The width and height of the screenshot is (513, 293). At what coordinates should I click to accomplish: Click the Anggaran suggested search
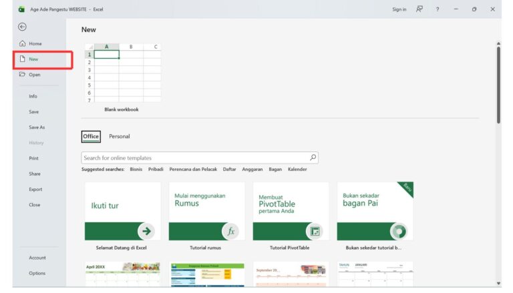click(252, 169)
